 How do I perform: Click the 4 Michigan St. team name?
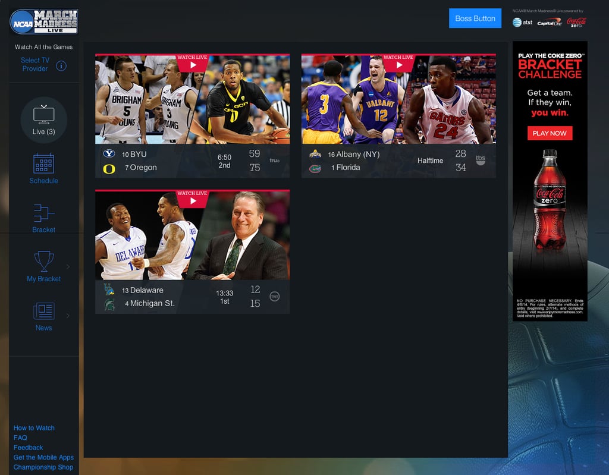click(149, 303)
